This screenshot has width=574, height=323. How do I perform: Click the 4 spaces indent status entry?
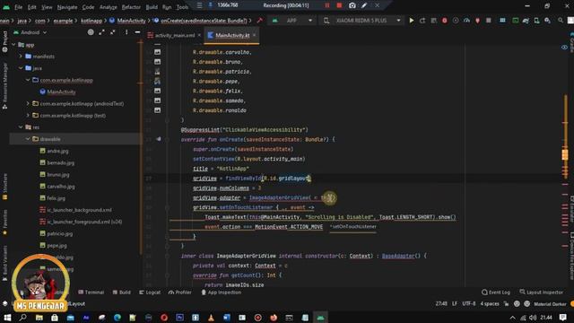click(x=490, y=304)
